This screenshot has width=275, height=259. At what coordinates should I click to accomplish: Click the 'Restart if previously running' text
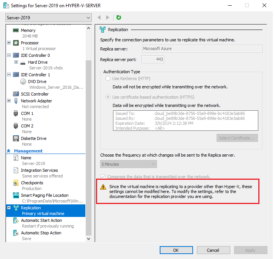(x=48, y=226)
